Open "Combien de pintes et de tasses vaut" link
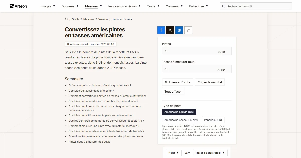The image size is (301, 158). (105, 108)
